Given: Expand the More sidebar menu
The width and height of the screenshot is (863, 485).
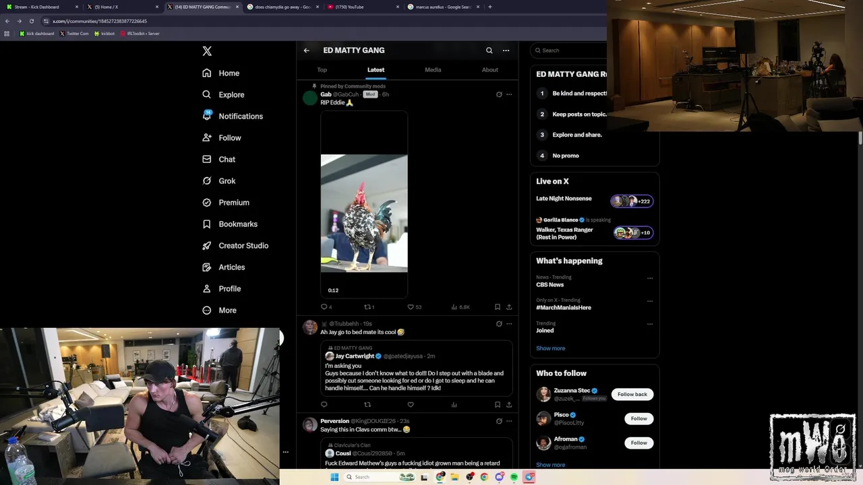Looking at the screenshot, I should pos(219,310).
